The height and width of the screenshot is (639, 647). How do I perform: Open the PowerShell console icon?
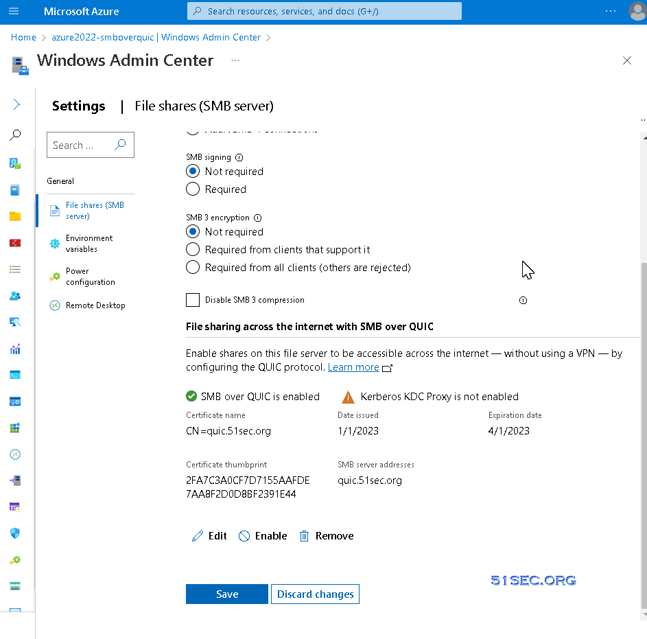pyautogui.click(x=15, y=375)
